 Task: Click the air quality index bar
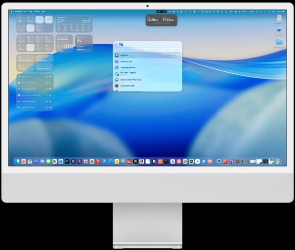[x=84, y=50]
